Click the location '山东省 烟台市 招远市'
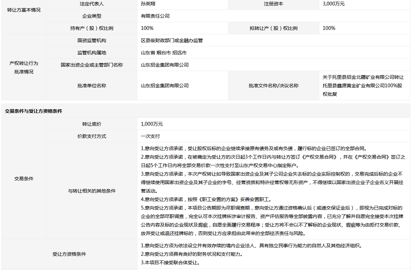Screen dimensions: 411x270 coord(164,53)
